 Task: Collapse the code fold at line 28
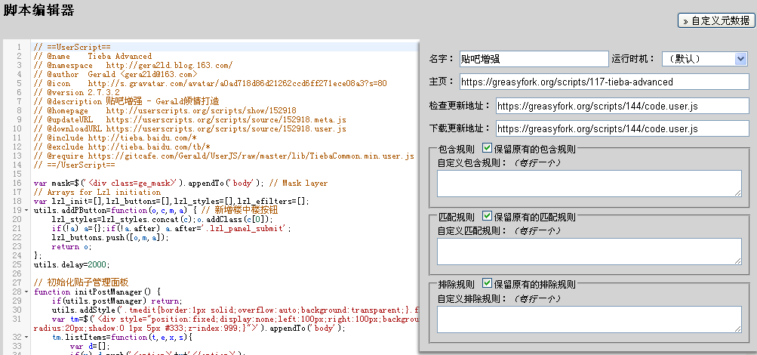click(x=26, y=292)
